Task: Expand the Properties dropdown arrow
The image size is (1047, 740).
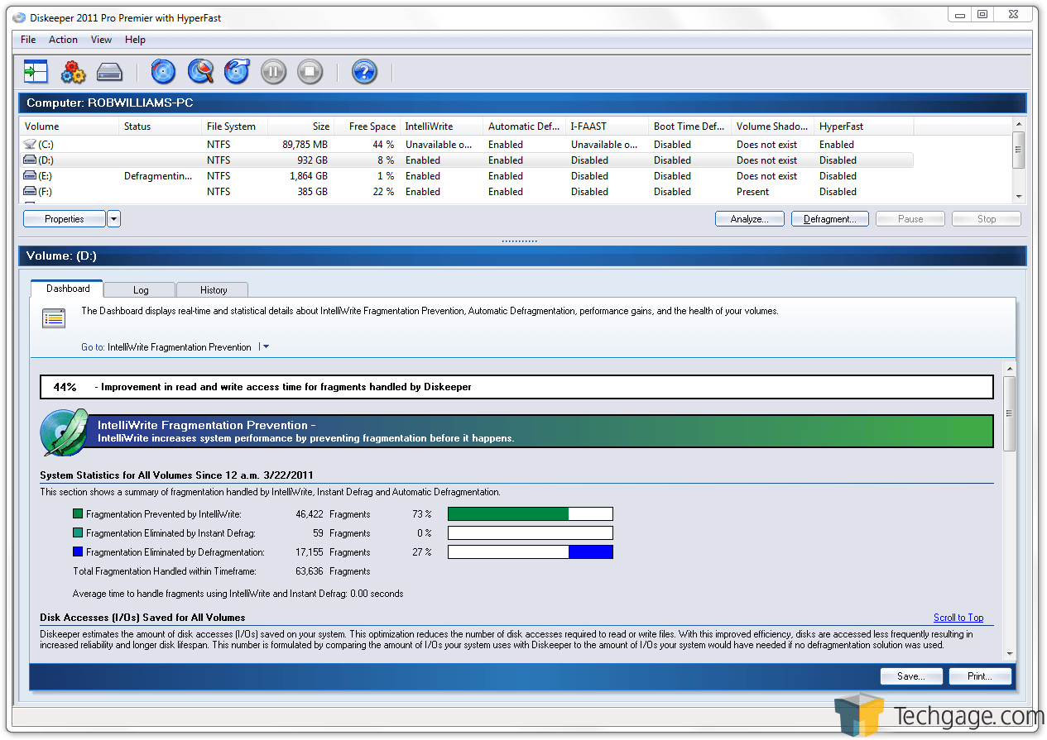Action: [x=114, y=219]
